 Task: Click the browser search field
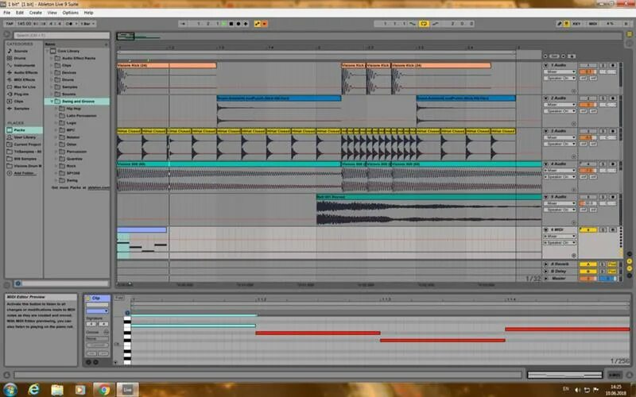[62, 36]
